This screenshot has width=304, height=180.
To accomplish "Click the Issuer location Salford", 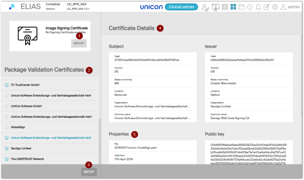I will [215, 95].
